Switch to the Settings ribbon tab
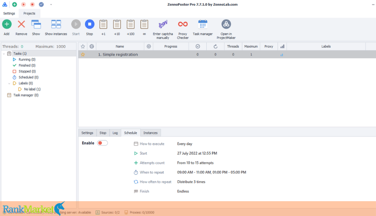 9,14
